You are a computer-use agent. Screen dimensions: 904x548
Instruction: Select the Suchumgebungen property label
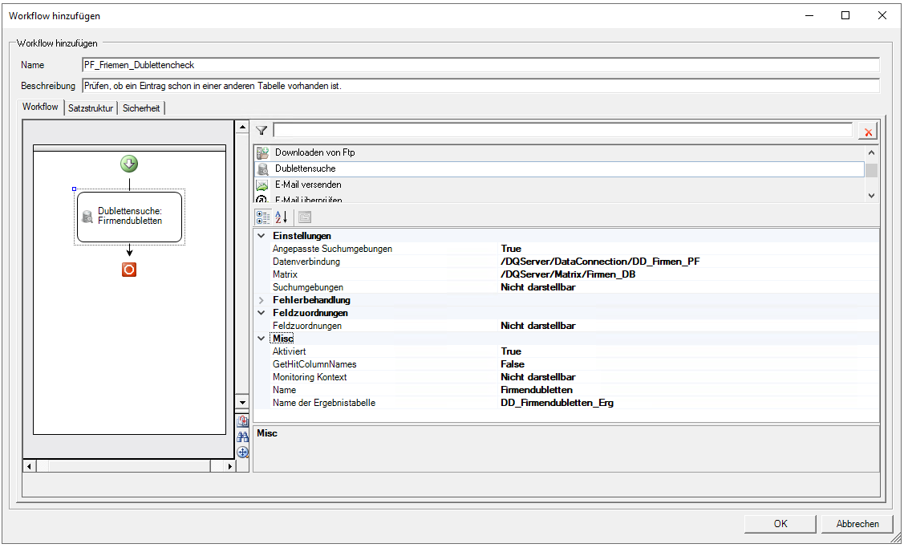pyautogui.click(x=308, y=287)
